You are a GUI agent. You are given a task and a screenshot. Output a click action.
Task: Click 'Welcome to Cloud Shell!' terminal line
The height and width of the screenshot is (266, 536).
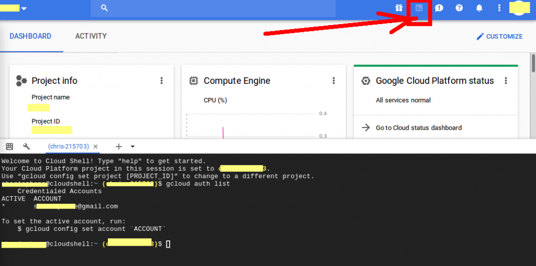pyautogui.click(x=104, y=161)
